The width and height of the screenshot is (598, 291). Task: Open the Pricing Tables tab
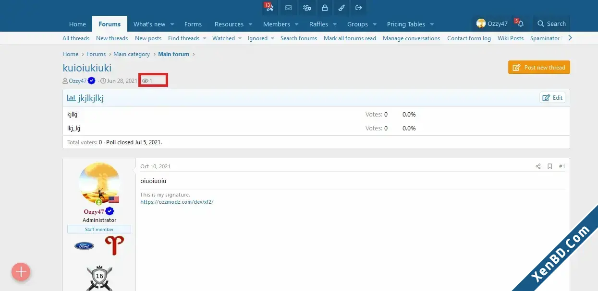click(406, 24)
